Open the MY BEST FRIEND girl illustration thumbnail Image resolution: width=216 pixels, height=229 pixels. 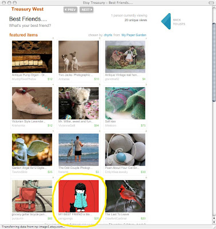coord(78,196)
